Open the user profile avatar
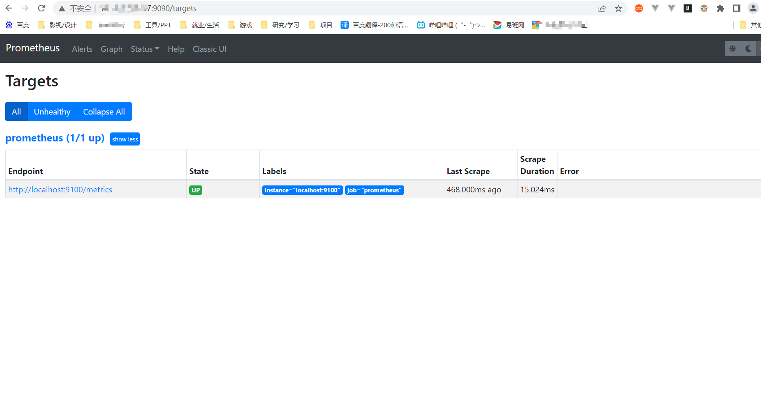Viewport: 761px width, 399px height. tap(753, 9)
